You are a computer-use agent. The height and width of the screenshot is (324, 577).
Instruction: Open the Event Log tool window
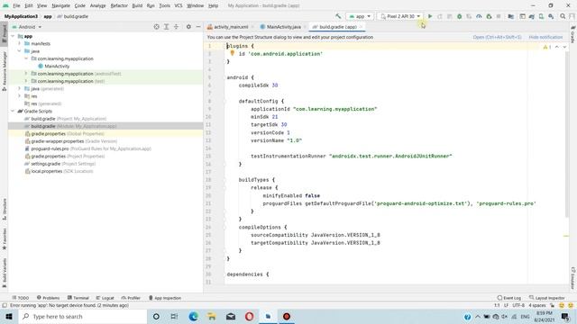(x=509, y=298)
